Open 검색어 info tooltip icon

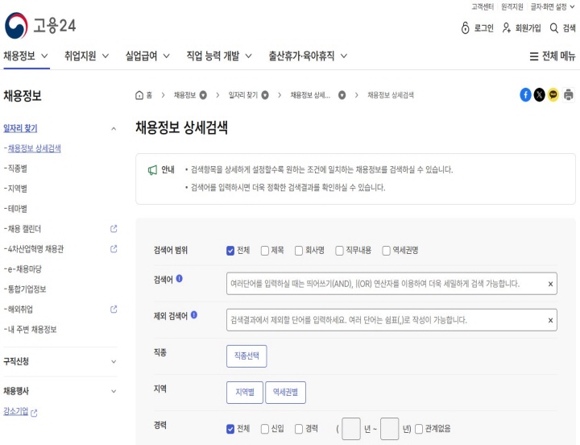(180, 278)
